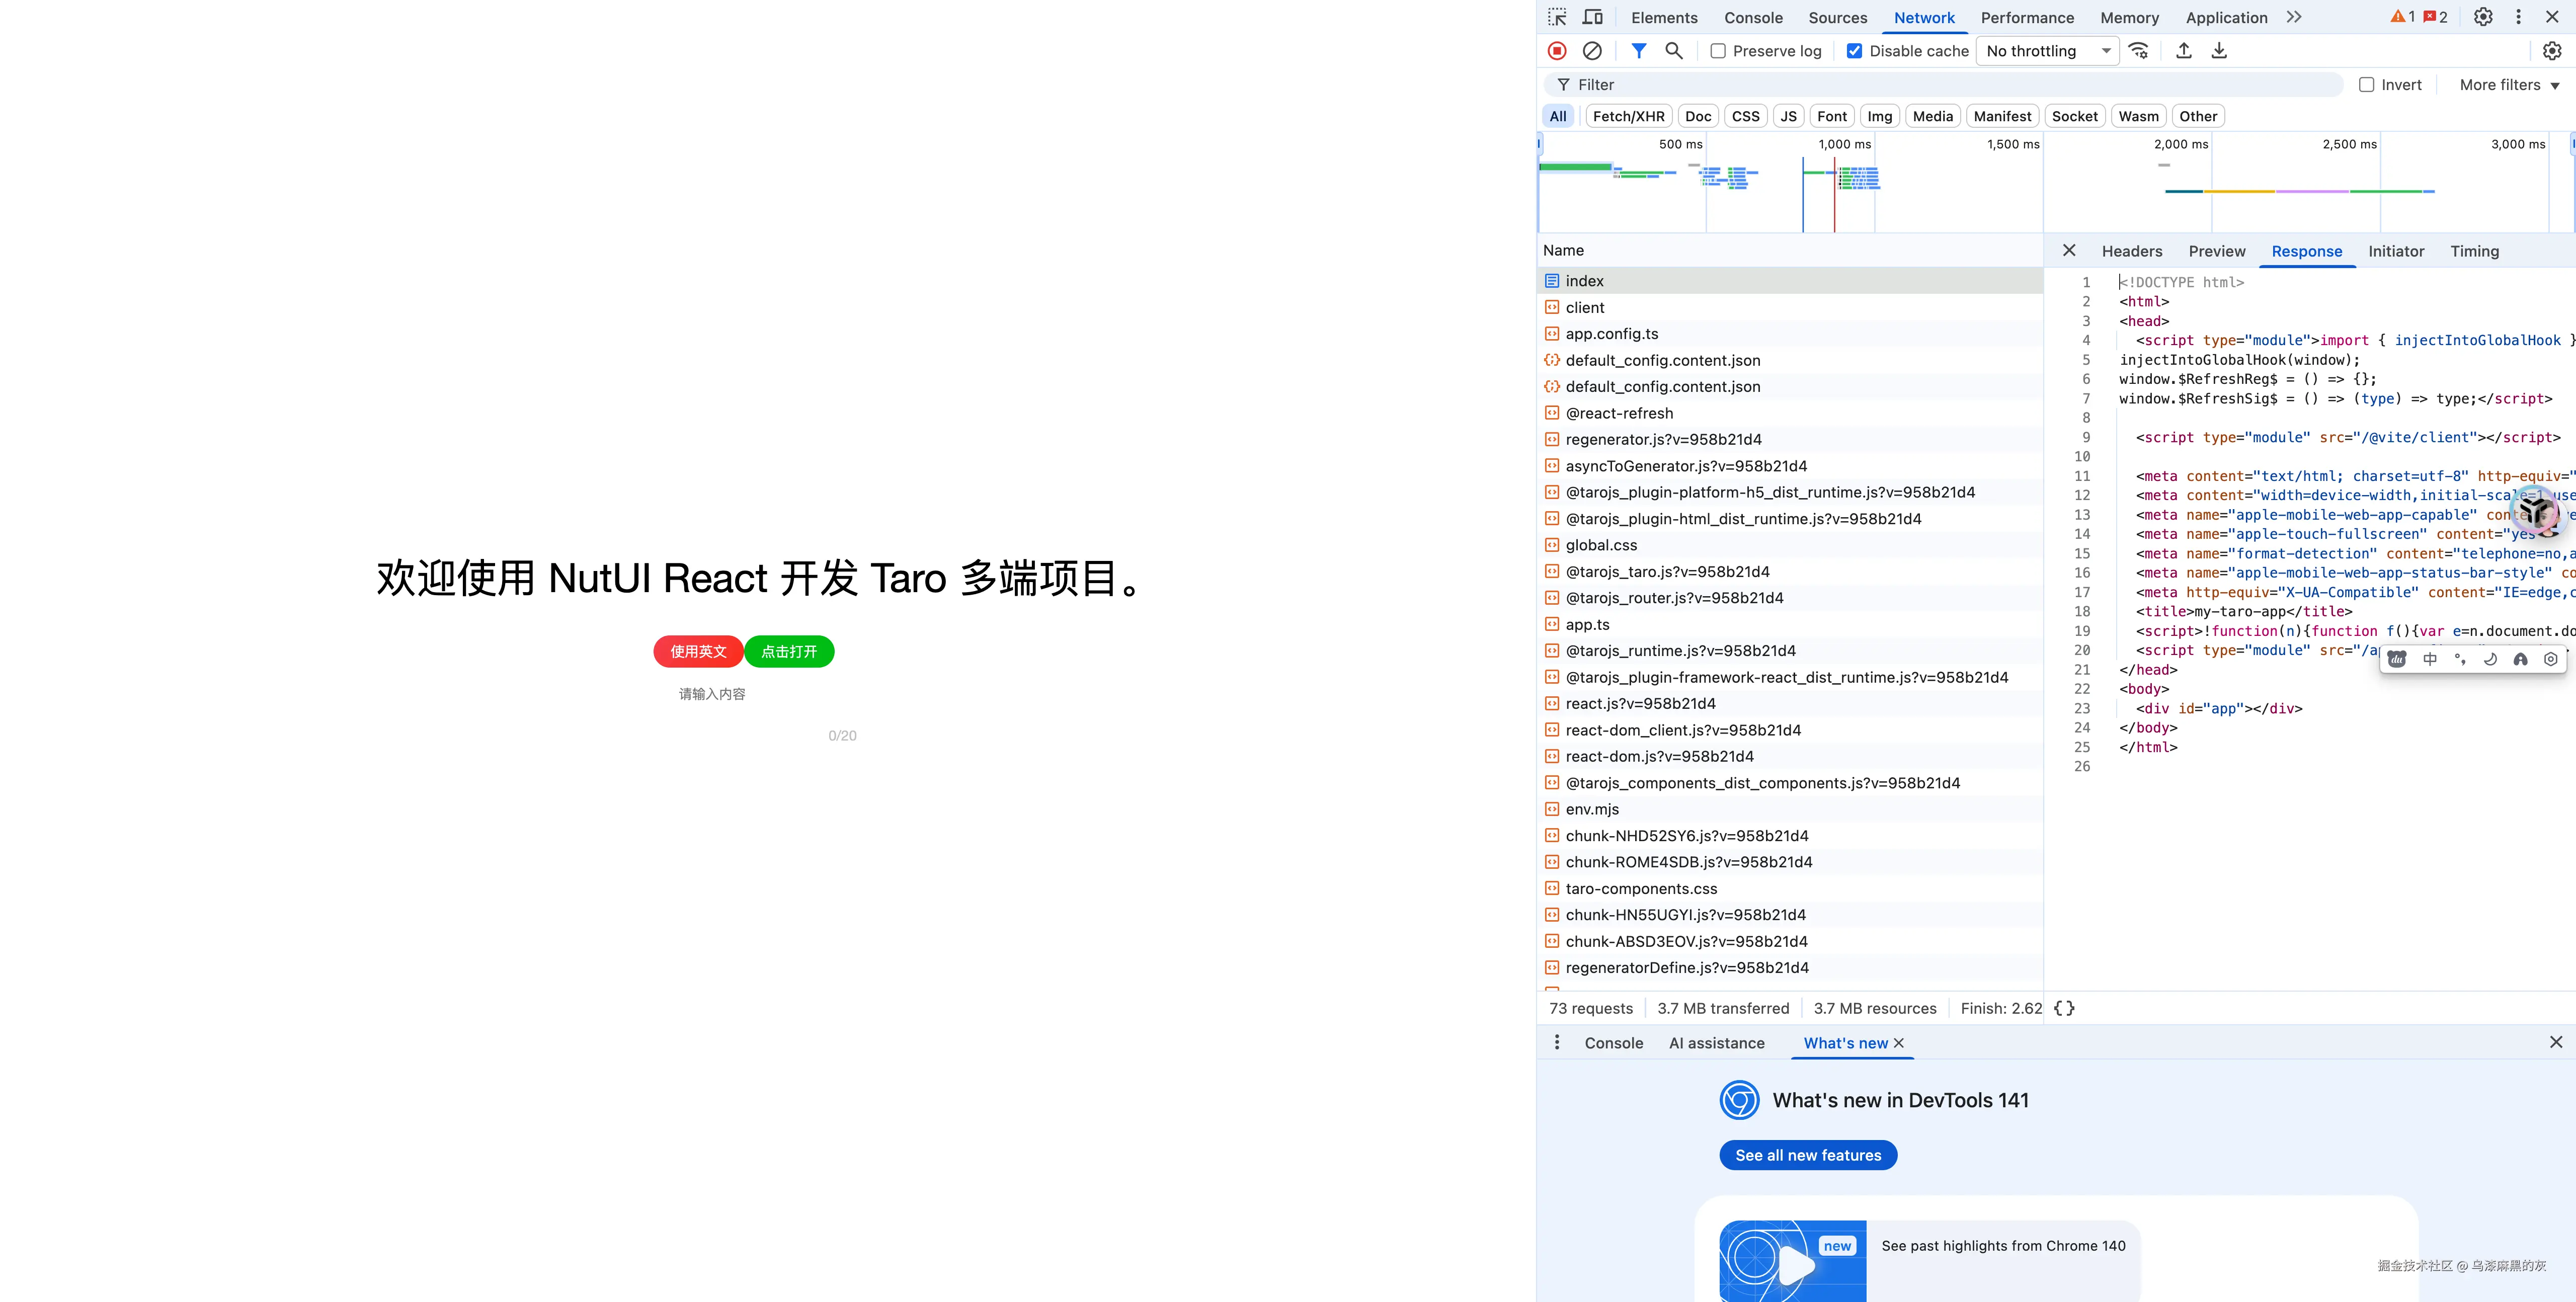
Task: Click import HAR upload icon
Action: (2184, 51)
